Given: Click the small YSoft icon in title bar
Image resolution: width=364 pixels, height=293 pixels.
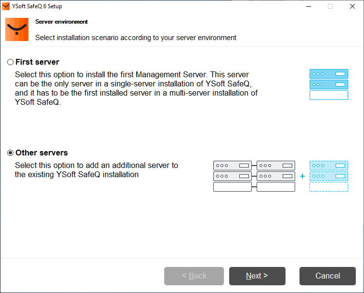Looking at the screenshot, I should (x=6, y=6).
